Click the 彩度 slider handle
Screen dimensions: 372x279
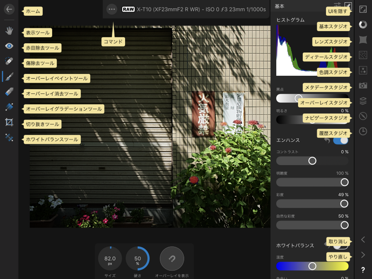(344, 204)
